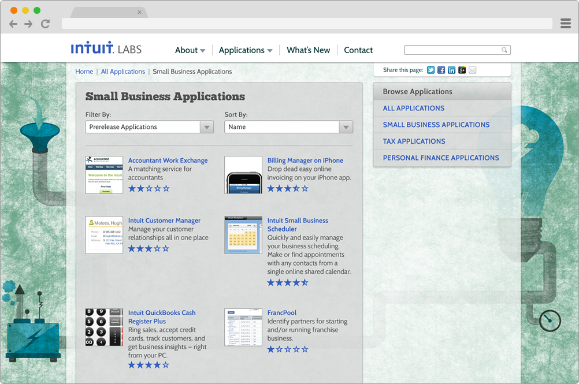
Task: Click the Billing Manager iPhone thumbnail
Action: 243,175
